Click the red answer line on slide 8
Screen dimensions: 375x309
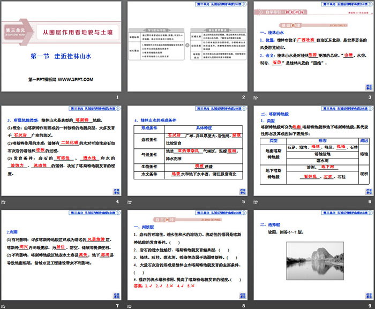167,285
